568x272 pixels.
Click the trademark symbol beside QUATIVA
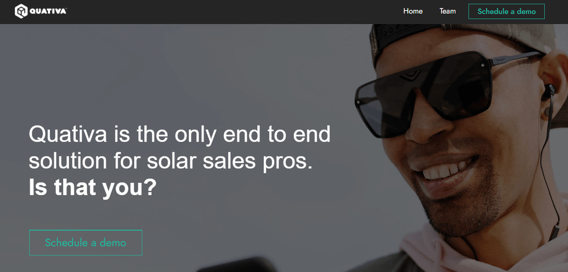point(66,9)
